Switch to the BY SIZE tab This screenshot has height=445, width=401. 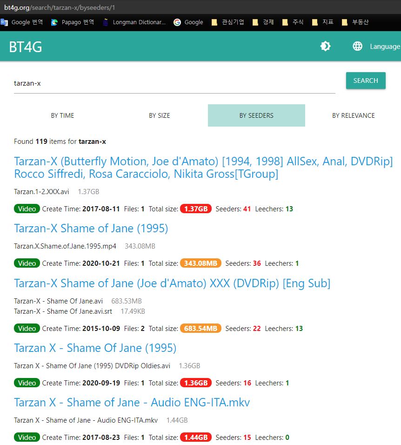(160, 115)
